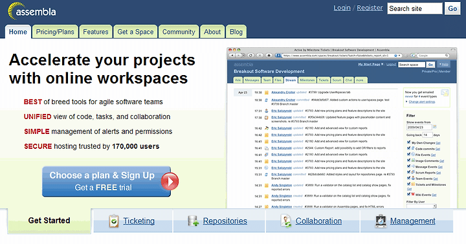
Task: Click the red play arrow on Sign Up banner
Action: coord(170,181)
